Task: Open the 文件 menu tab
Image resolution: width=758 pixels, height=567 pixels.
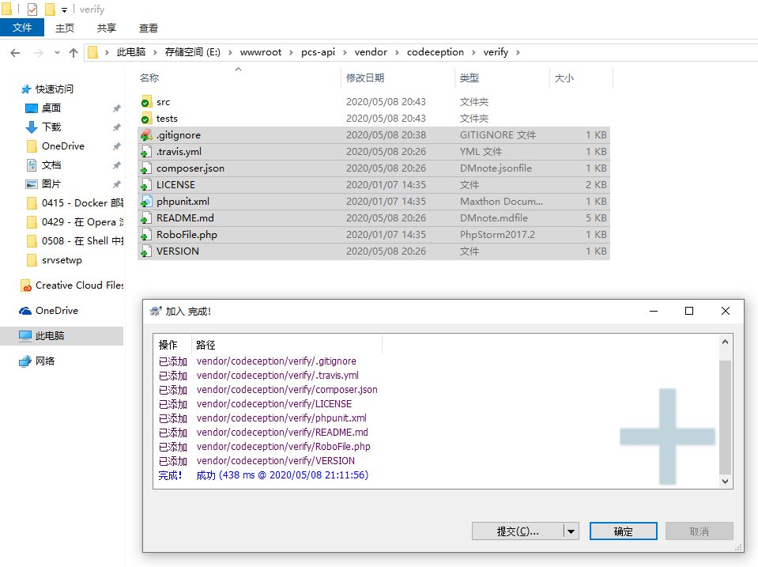Action: (x=22, y=28)
